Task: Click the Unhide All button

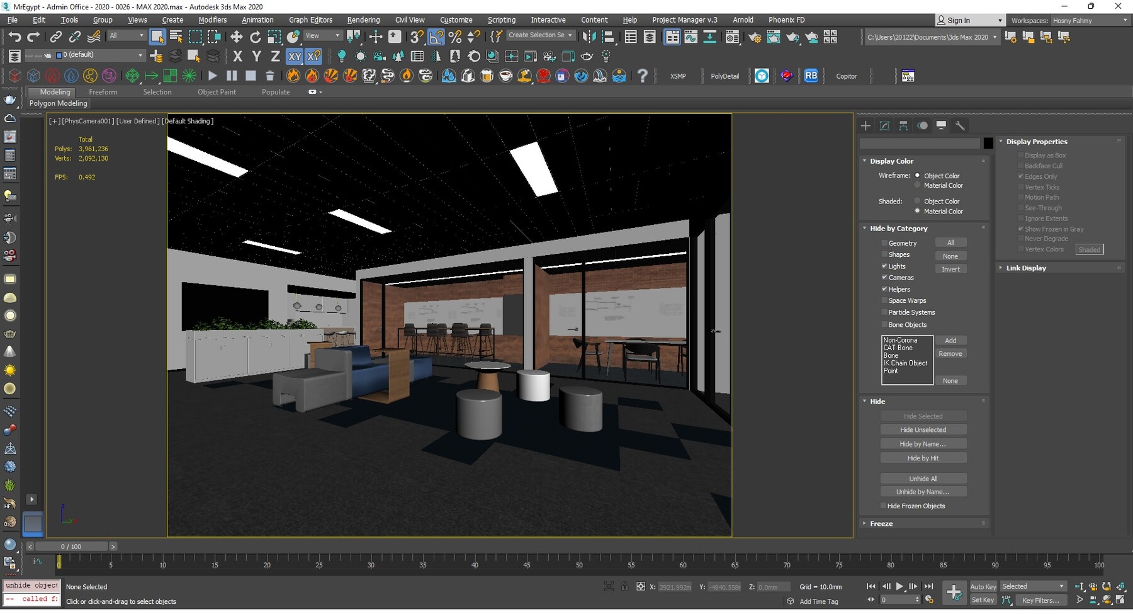Action: click(x=923, y=478)
